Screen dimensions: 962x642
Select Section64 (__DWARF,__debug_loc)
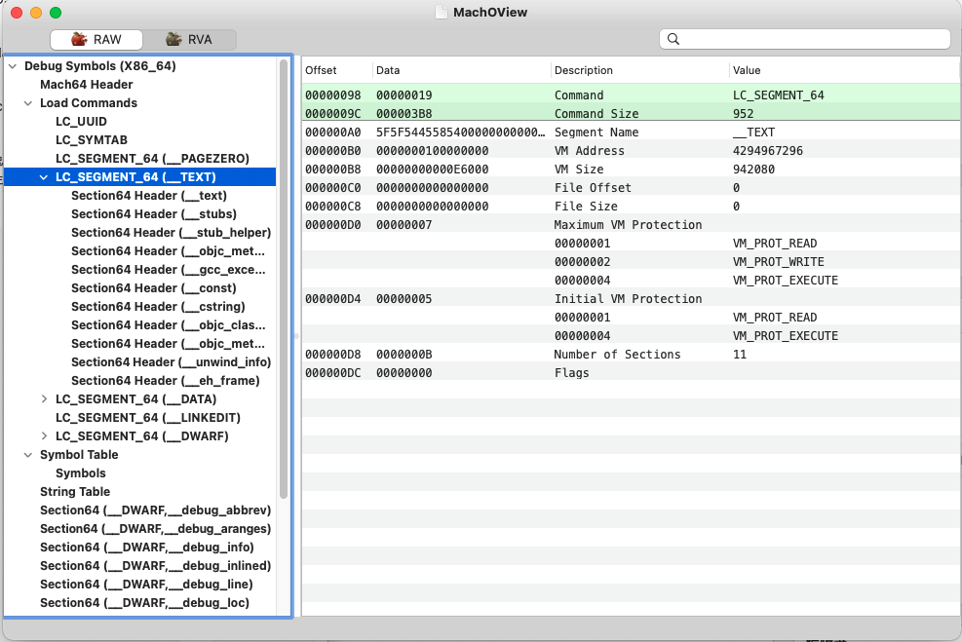[145, 603]
